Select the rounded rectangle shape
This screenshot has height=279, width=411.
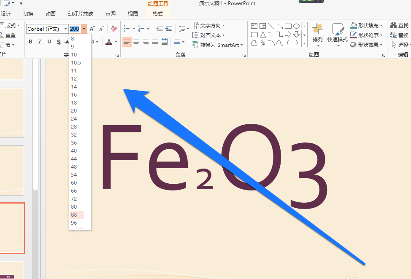(254, 34)
